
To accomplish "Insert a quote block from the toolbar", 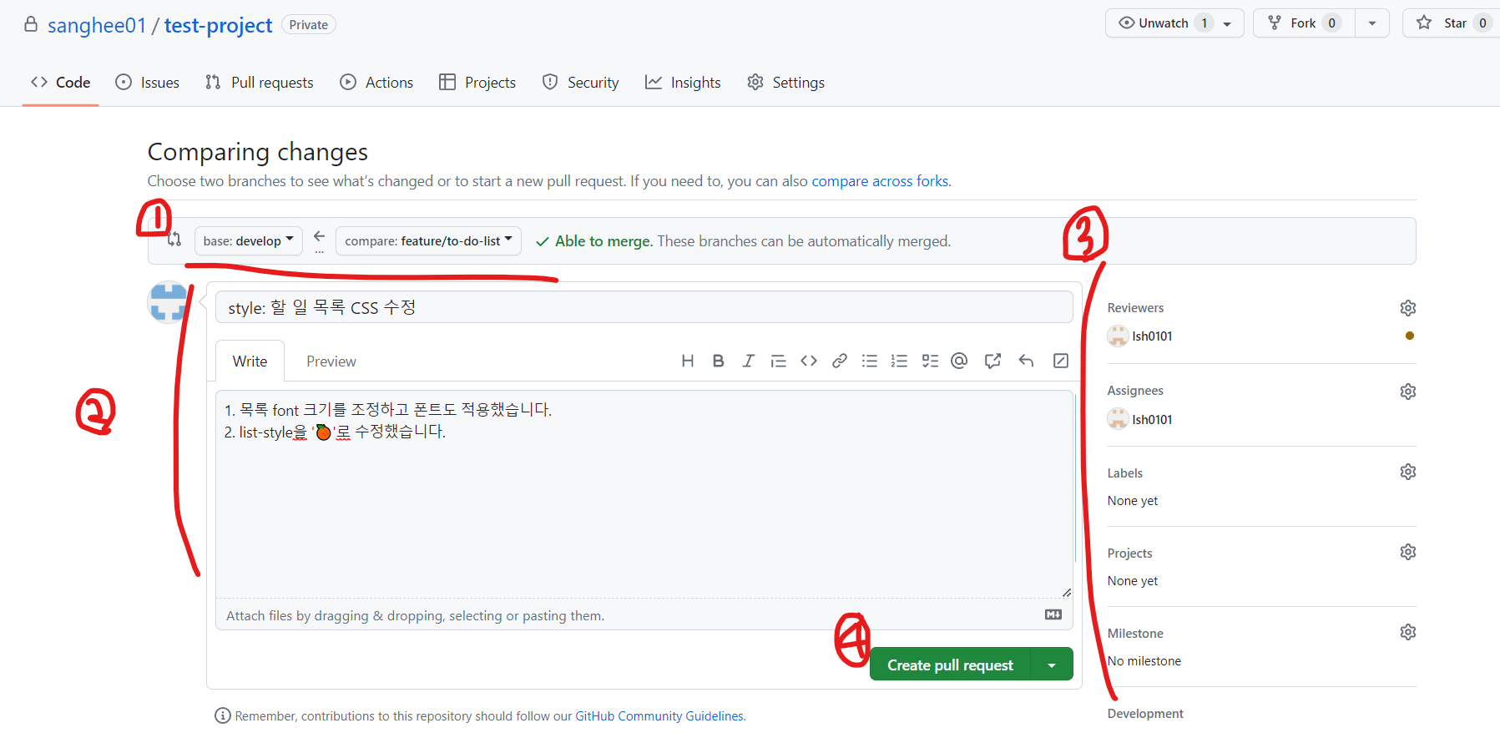I will pos(778,361).
